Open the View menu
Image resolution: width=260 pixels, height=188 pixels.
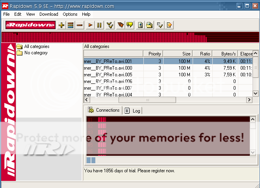[x=30, y=14]
